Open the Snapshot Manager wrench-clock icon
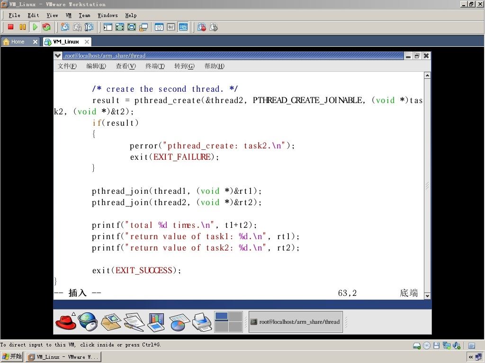This screenshot has width=485, height=363. [89, 27]
